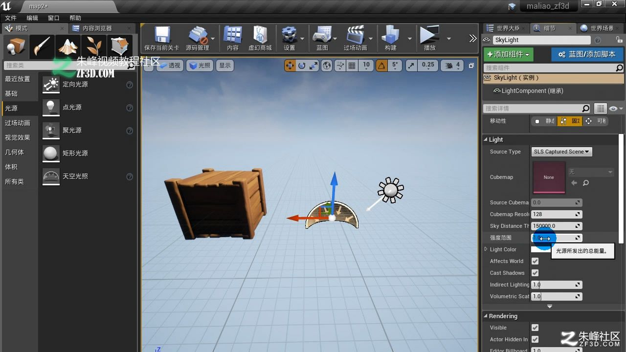Open scale snap 0.25 dropdown
Image resolution: width=626 pixels, height=352 pixels.
point(428,66)
